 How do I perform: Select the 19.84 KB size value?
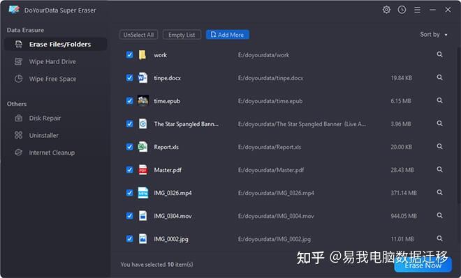tap(402, 78)
